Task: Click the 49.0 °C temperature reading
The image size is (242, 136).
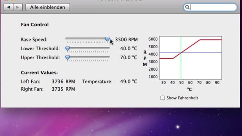Action: 129,82
